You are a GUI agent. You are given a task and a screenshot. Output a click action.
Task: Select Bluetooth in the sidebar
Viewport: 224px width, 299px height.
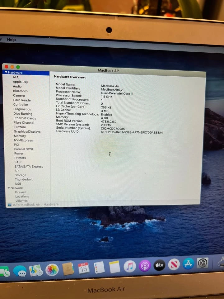click(x=20, y=91)
